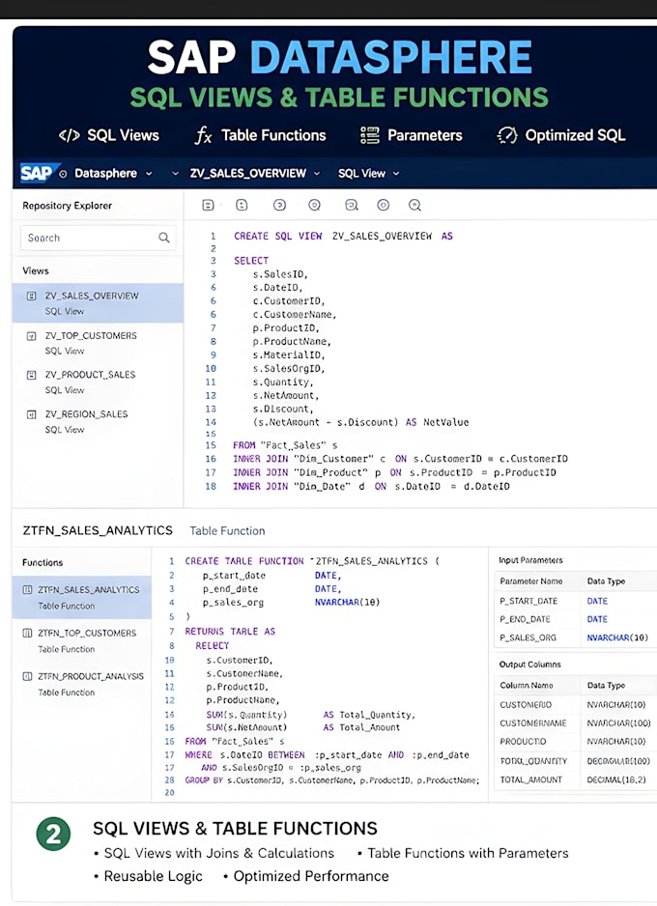Open the ZTFN_TOP_CUSTOMERS table function

[x=81, y=640]
